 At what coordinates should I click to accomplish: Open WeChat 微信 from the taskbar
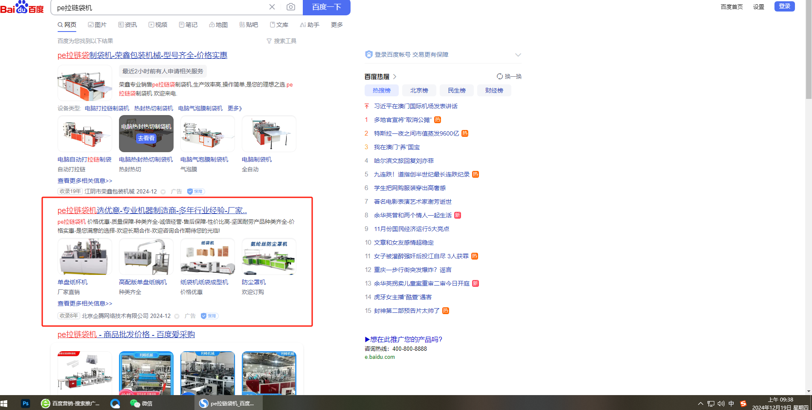point(141,403)
